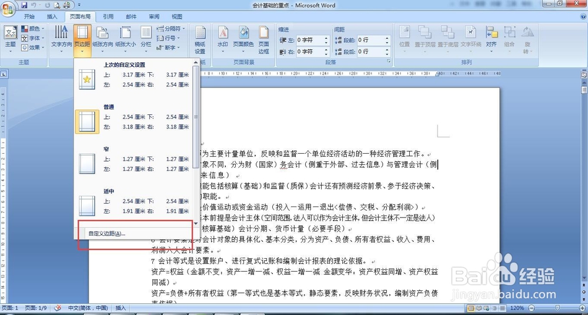
Task: Switch to the 审阅 tab
Action: click(x=153, y=16)
